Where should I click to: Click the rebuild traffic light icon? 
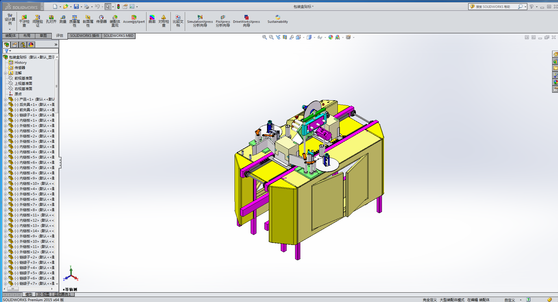pyautogui.click(x=118, y=6)
